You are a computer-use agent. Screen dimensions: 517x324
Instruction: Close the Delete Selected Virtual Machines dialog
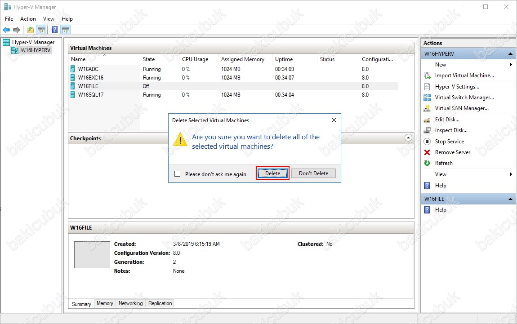[334, 120]
